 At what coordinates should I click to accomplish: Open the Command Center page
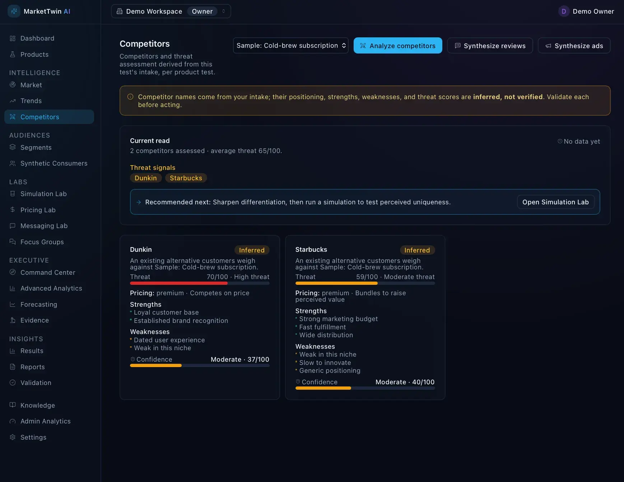(49, 272)
